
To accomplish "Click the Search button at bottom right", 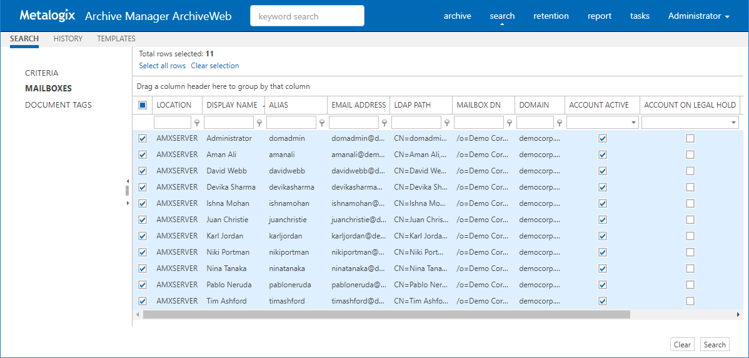I will pyautogui.click(x=715, y=345).
